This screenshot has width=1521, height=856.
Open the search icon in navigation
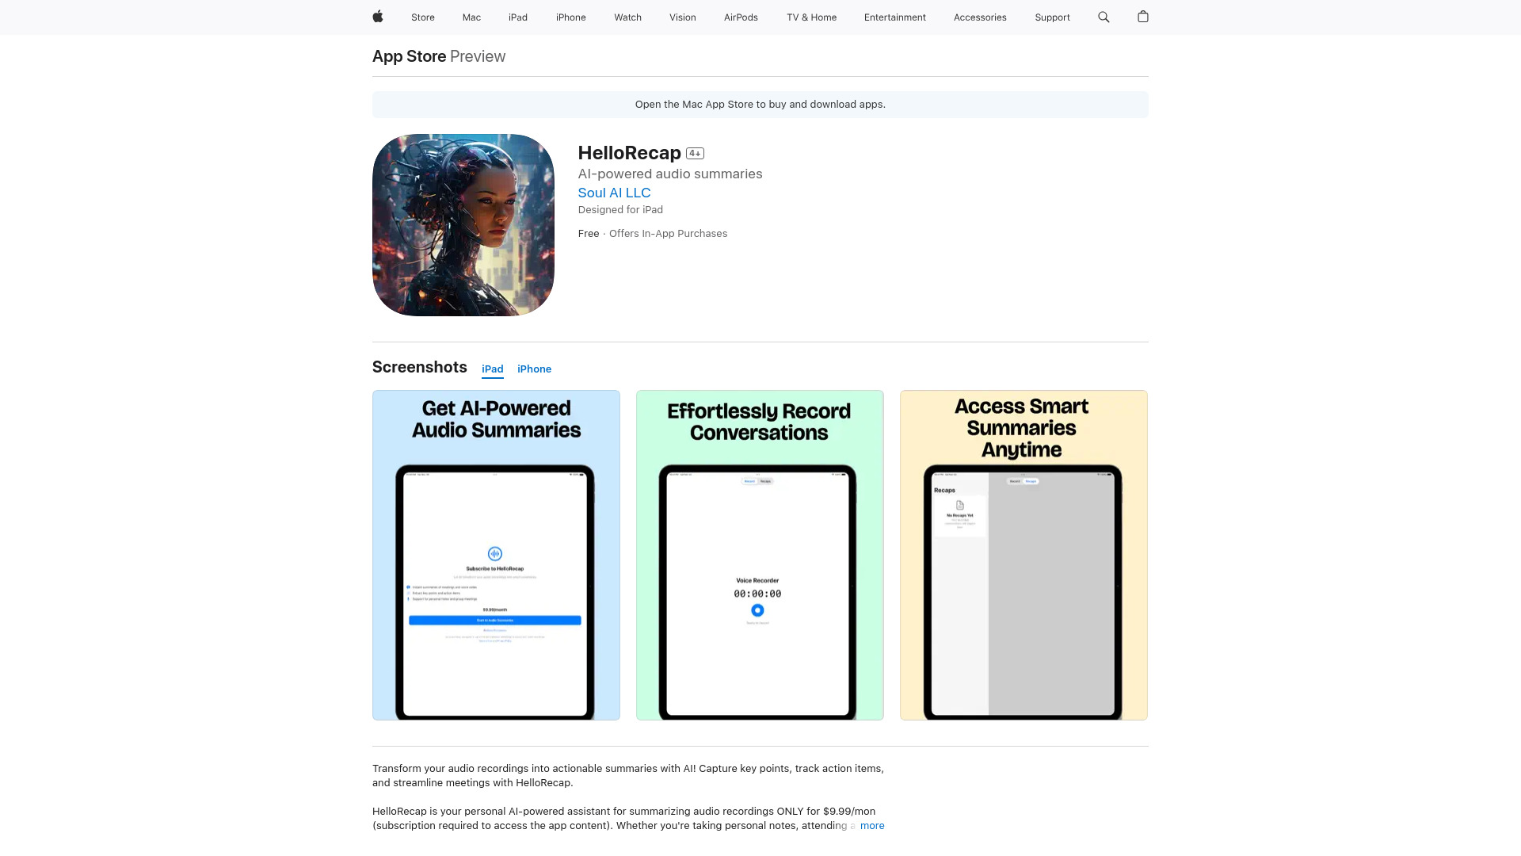coord(1104,17)
